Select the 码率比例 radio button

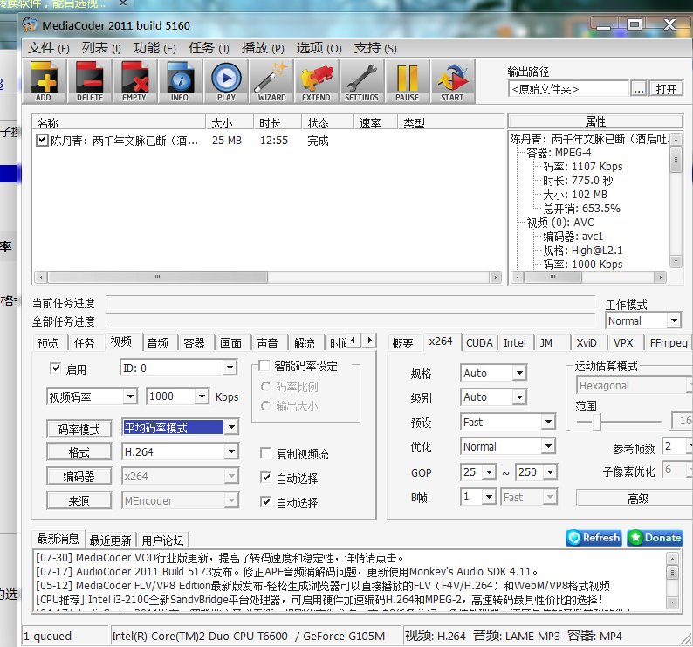pos(265,387)
